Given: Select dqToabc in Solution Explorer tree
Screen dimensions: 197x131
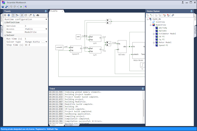Looking at the screenshot, I should pos(163,31).
